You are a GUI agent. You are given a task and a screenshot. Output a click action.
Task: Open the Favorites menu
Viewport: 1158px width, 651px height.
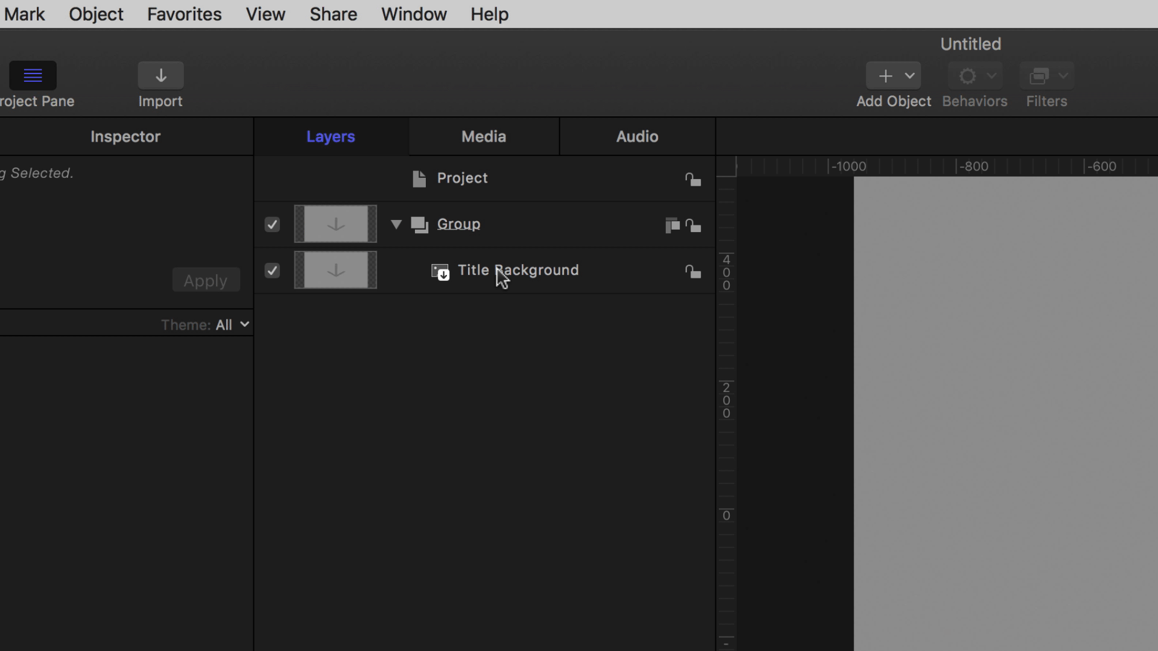(185, 14)
